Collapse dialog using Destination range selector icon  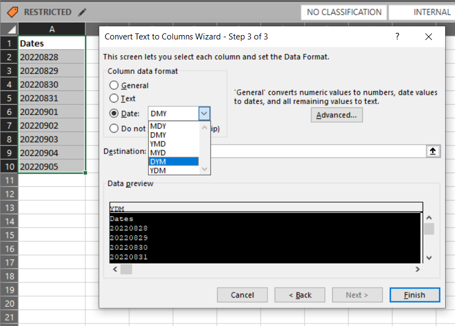pyautogui.click(x=433, y=151)
